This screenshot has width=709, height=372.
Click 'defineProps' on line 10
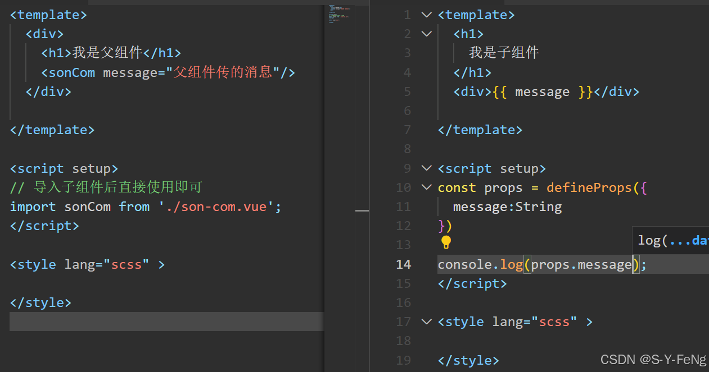coord(589,187)
